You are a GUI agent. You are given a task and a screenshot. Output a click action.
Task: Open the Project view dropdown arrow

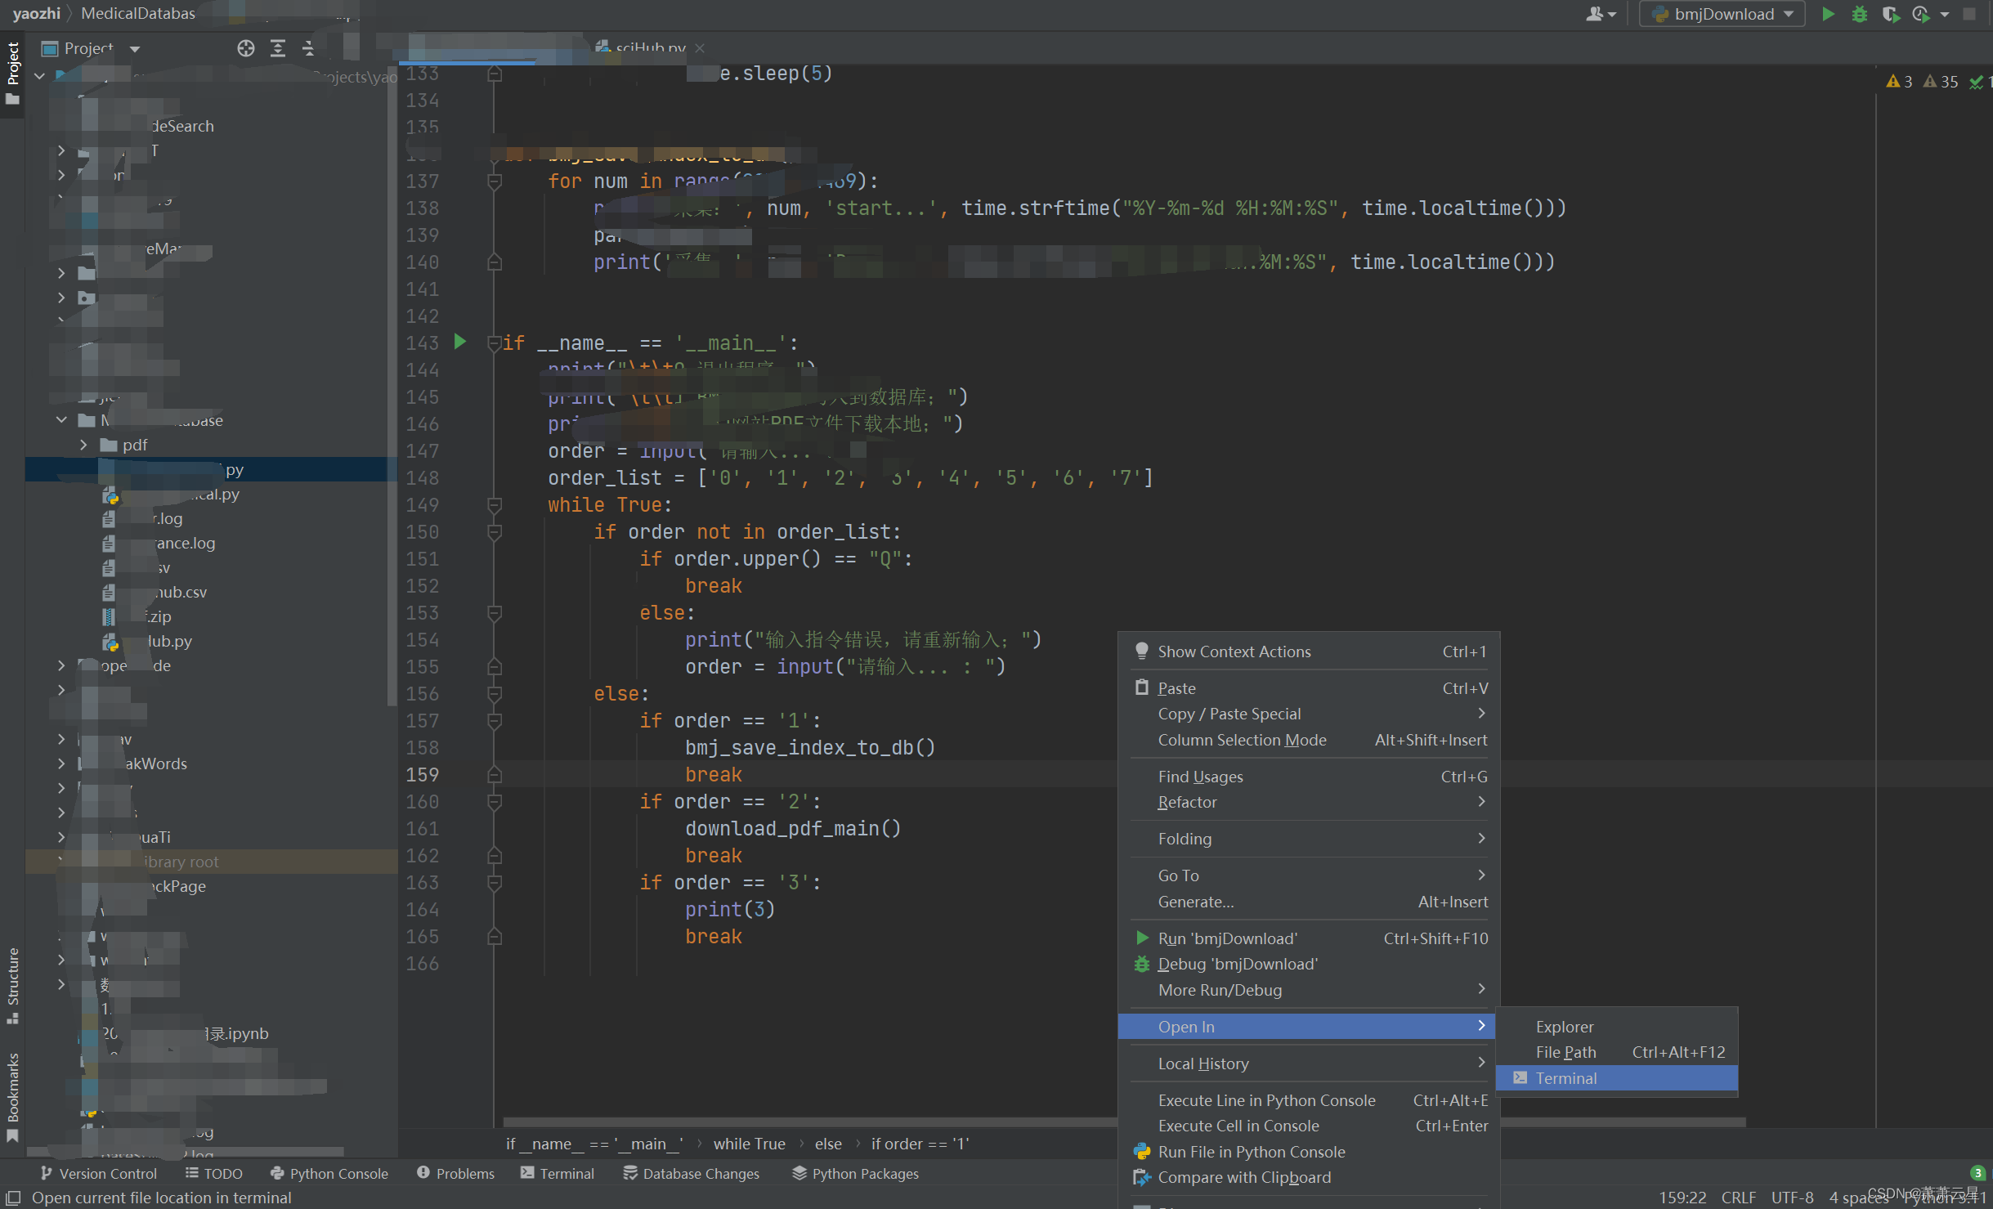point(135,49)
